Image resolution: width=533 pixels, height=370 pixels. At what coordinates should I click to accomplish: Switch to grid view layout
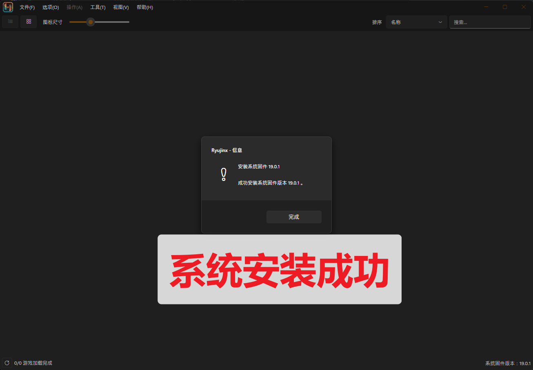tap(29, 22)
